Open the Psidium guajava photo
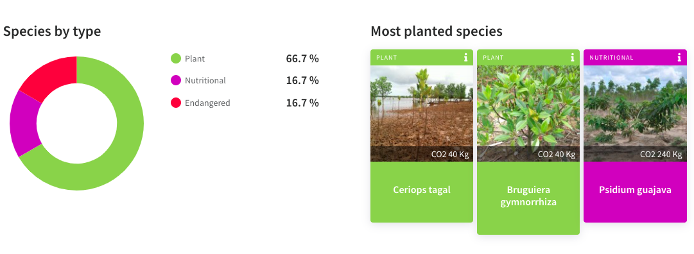694x254 pixels. click(x=635, y=114)
